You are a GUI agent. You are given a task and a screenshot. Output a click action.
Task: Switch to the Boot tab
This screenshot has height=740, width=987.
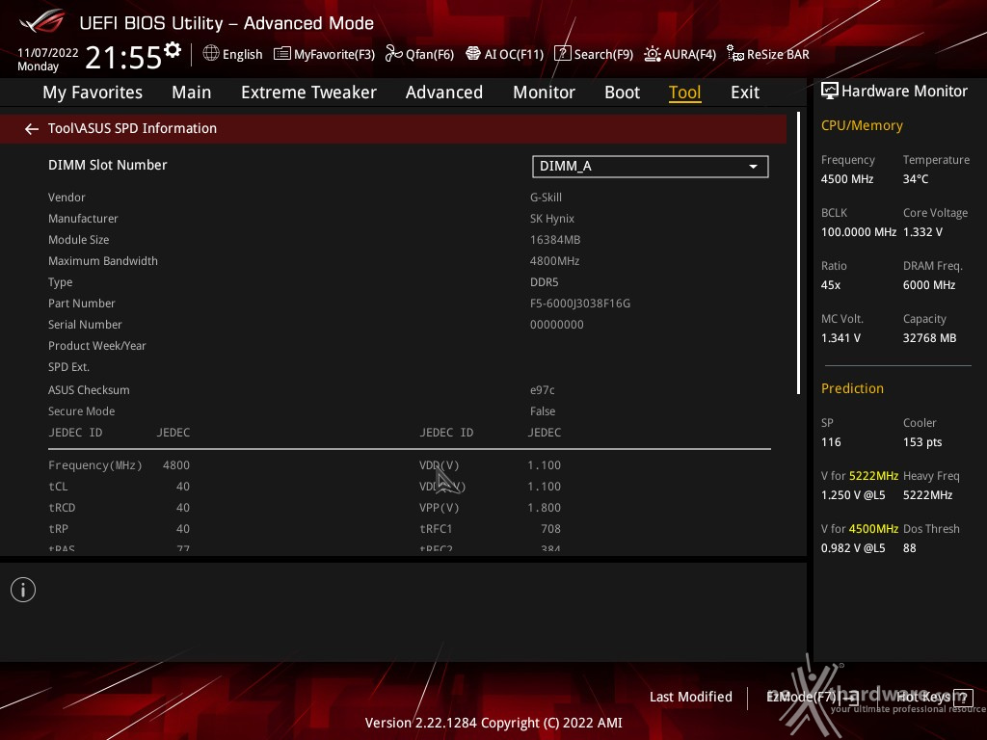(x=622, y=92)
